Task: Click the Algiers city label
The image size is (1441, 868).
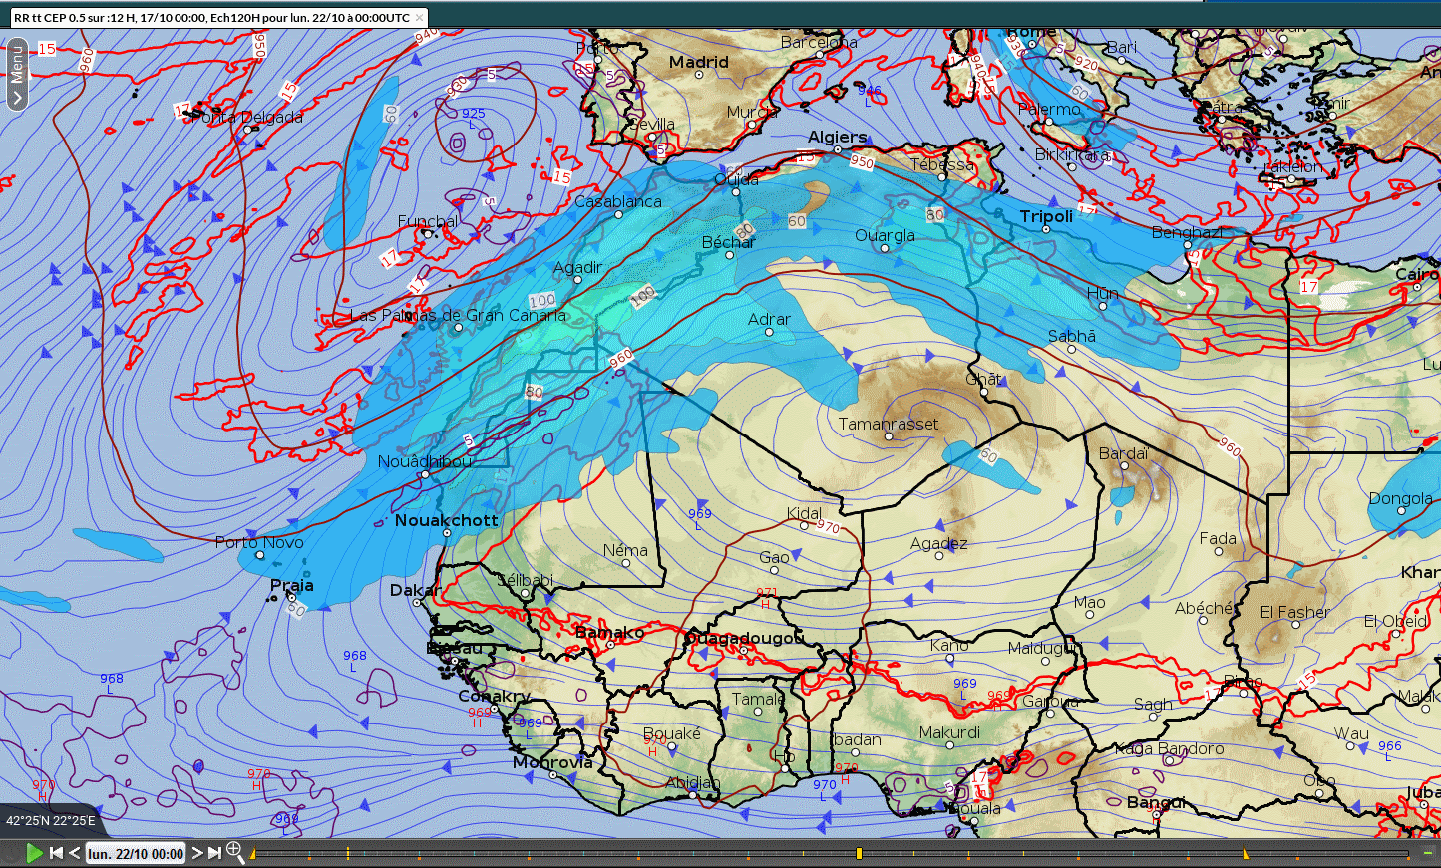Action: tap(837, 138)
